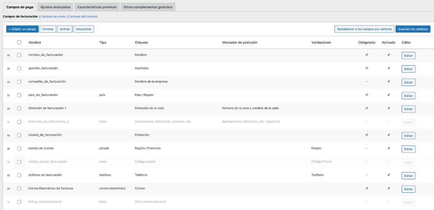This screenshot has height=210, width=434.
Task: Check the código_postal_facturación row checkbox
Action: [x=19, y=162]
